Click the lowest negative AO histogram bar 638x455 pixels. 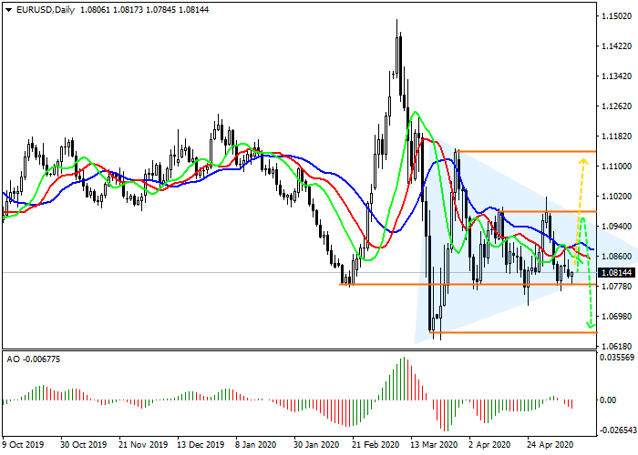tap(444, 430)
